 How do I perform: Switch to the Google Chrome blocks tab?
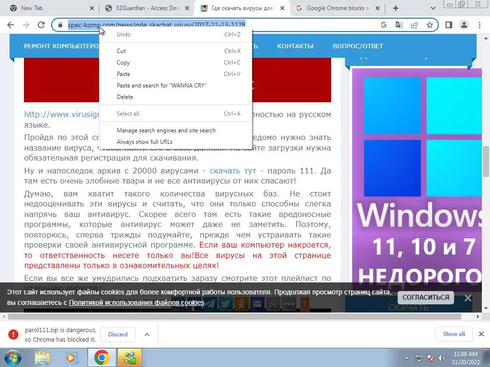click(x=337, y=8)
